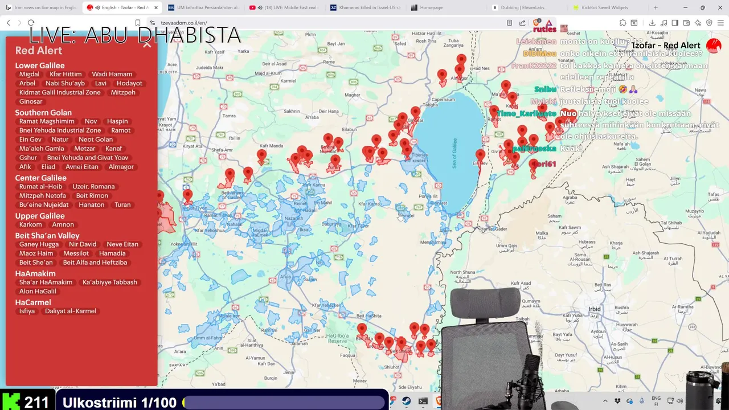The width and height of the screenshot is (729, 410).
Task: Open site information icon beside the URL
Action: pos(152,23)
